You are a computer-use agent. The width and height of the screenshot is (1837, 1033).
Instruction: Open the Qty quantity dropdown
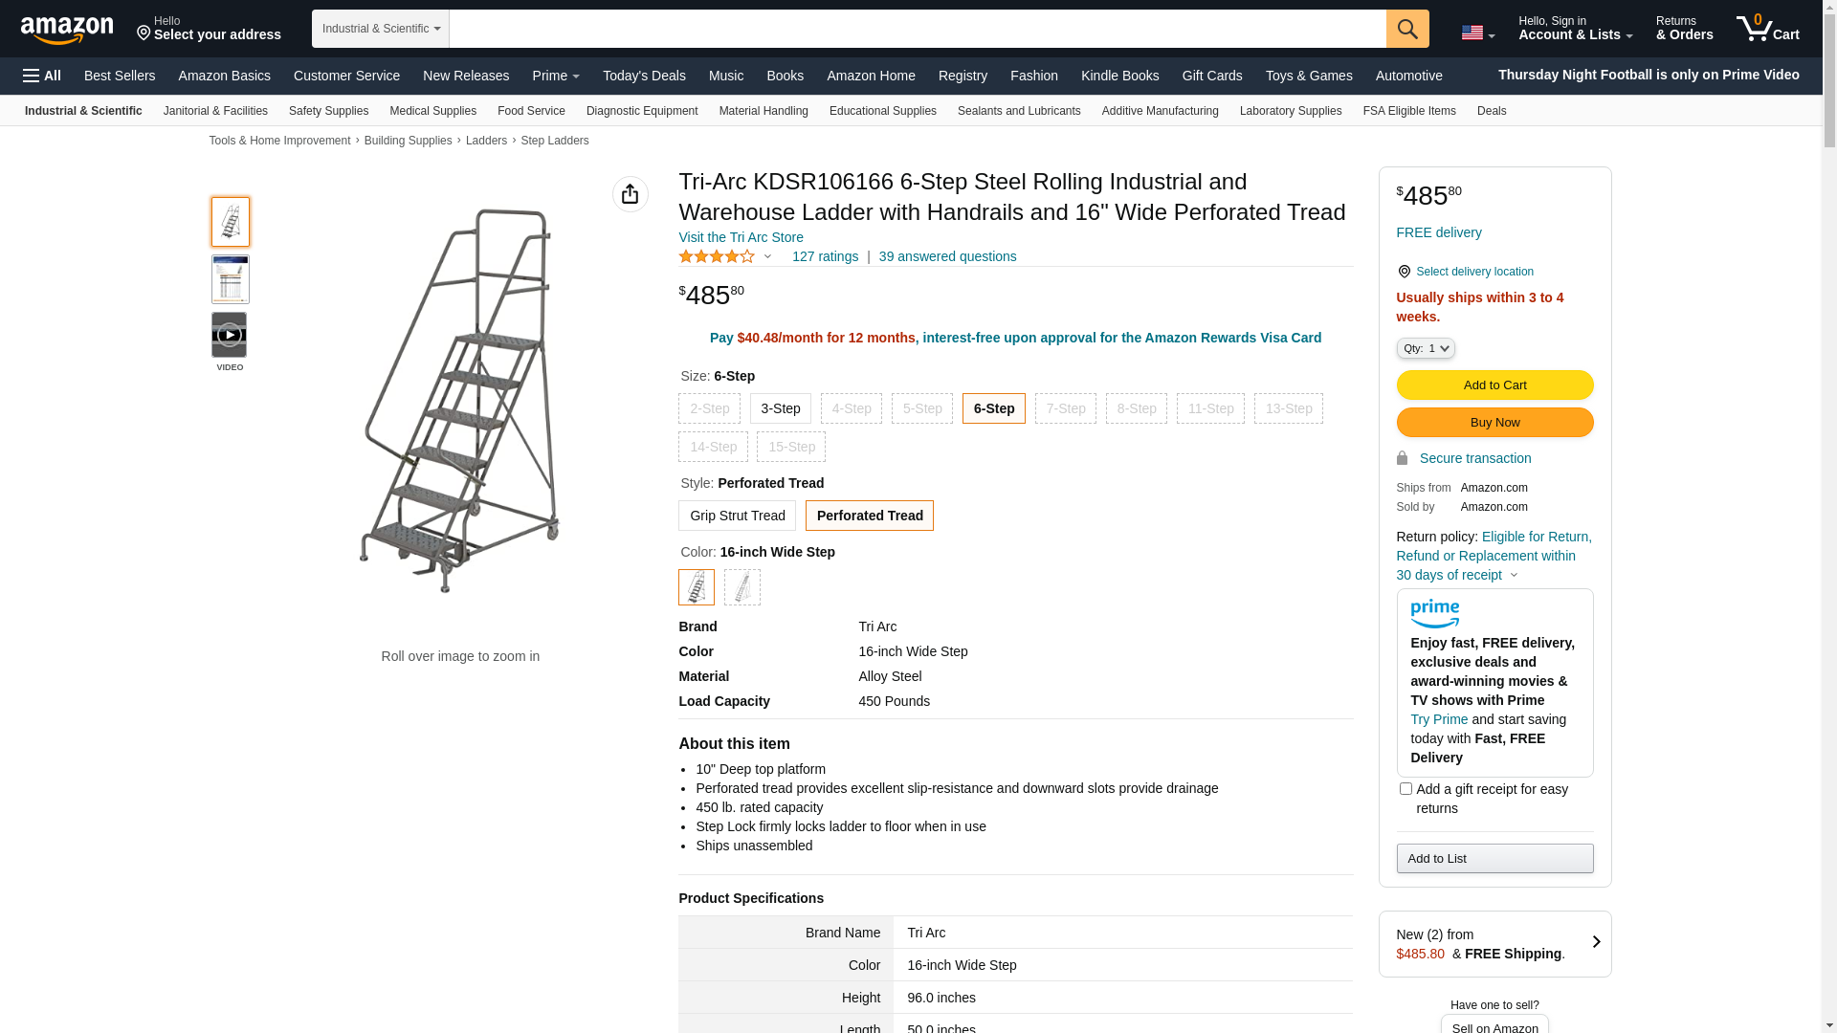1426,348
